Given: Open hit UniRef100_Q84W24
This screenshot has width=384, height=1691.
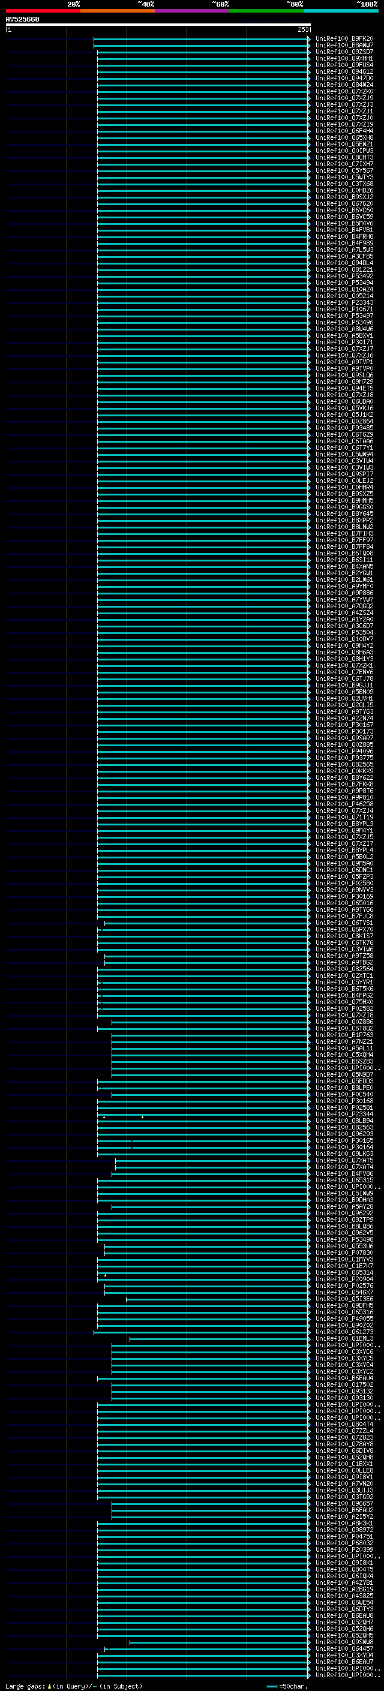Looking at the screenshot, I should 344,85.
